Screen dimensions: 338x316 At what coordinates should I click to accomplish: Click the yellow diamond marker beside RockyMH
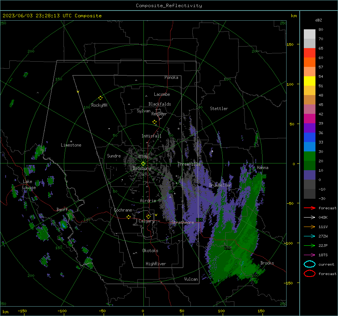pos(100,98)
